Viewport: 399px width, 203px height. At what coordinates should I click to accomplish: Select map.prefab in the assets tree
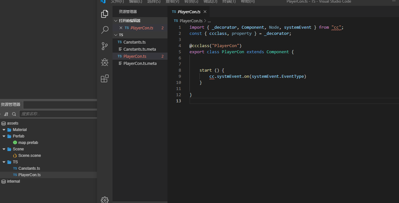point(28,143)
